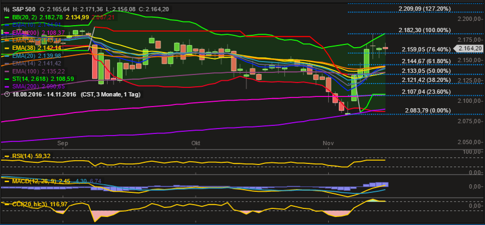Click the yellow dash beside CCI(20, hlc3)
Image resolution: width=485 pixels, height=225 pixels.
(x=7, y=204)
